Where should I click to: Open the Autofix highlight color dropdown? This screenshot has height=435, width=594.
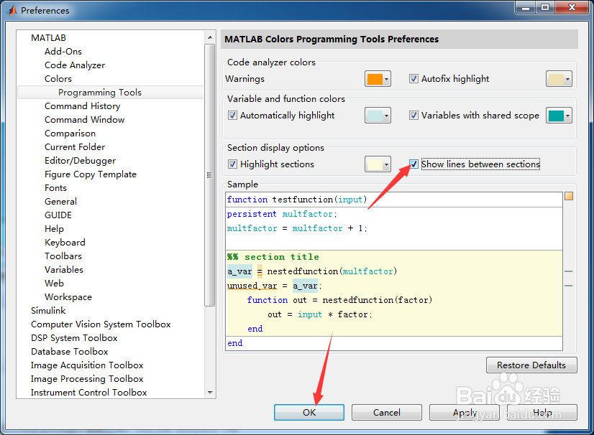[559, 79]
